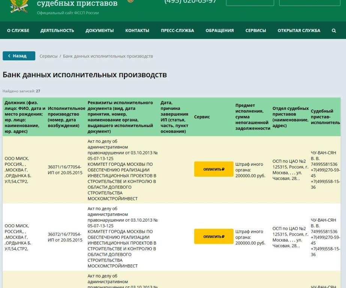Open the search magnifier in navigation bar

click(x=334, y=31)
